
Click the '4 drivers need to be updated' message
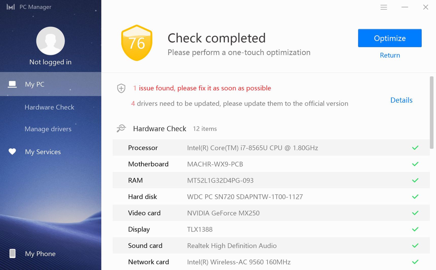(240, 103)
